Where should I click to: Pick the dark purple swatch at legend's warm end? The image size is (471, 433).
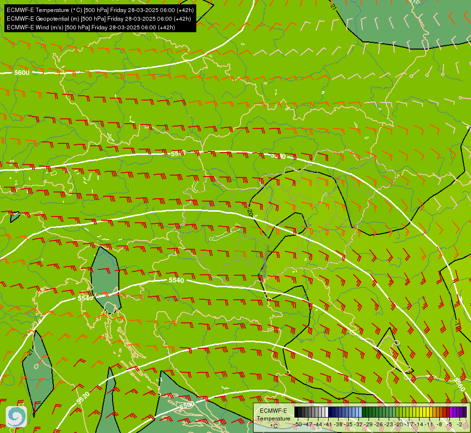click(465, 412)
